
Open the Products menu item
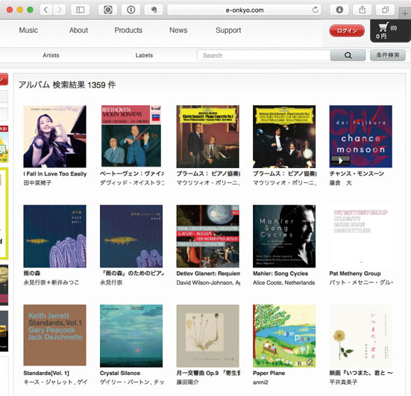(x=128, y=30)
